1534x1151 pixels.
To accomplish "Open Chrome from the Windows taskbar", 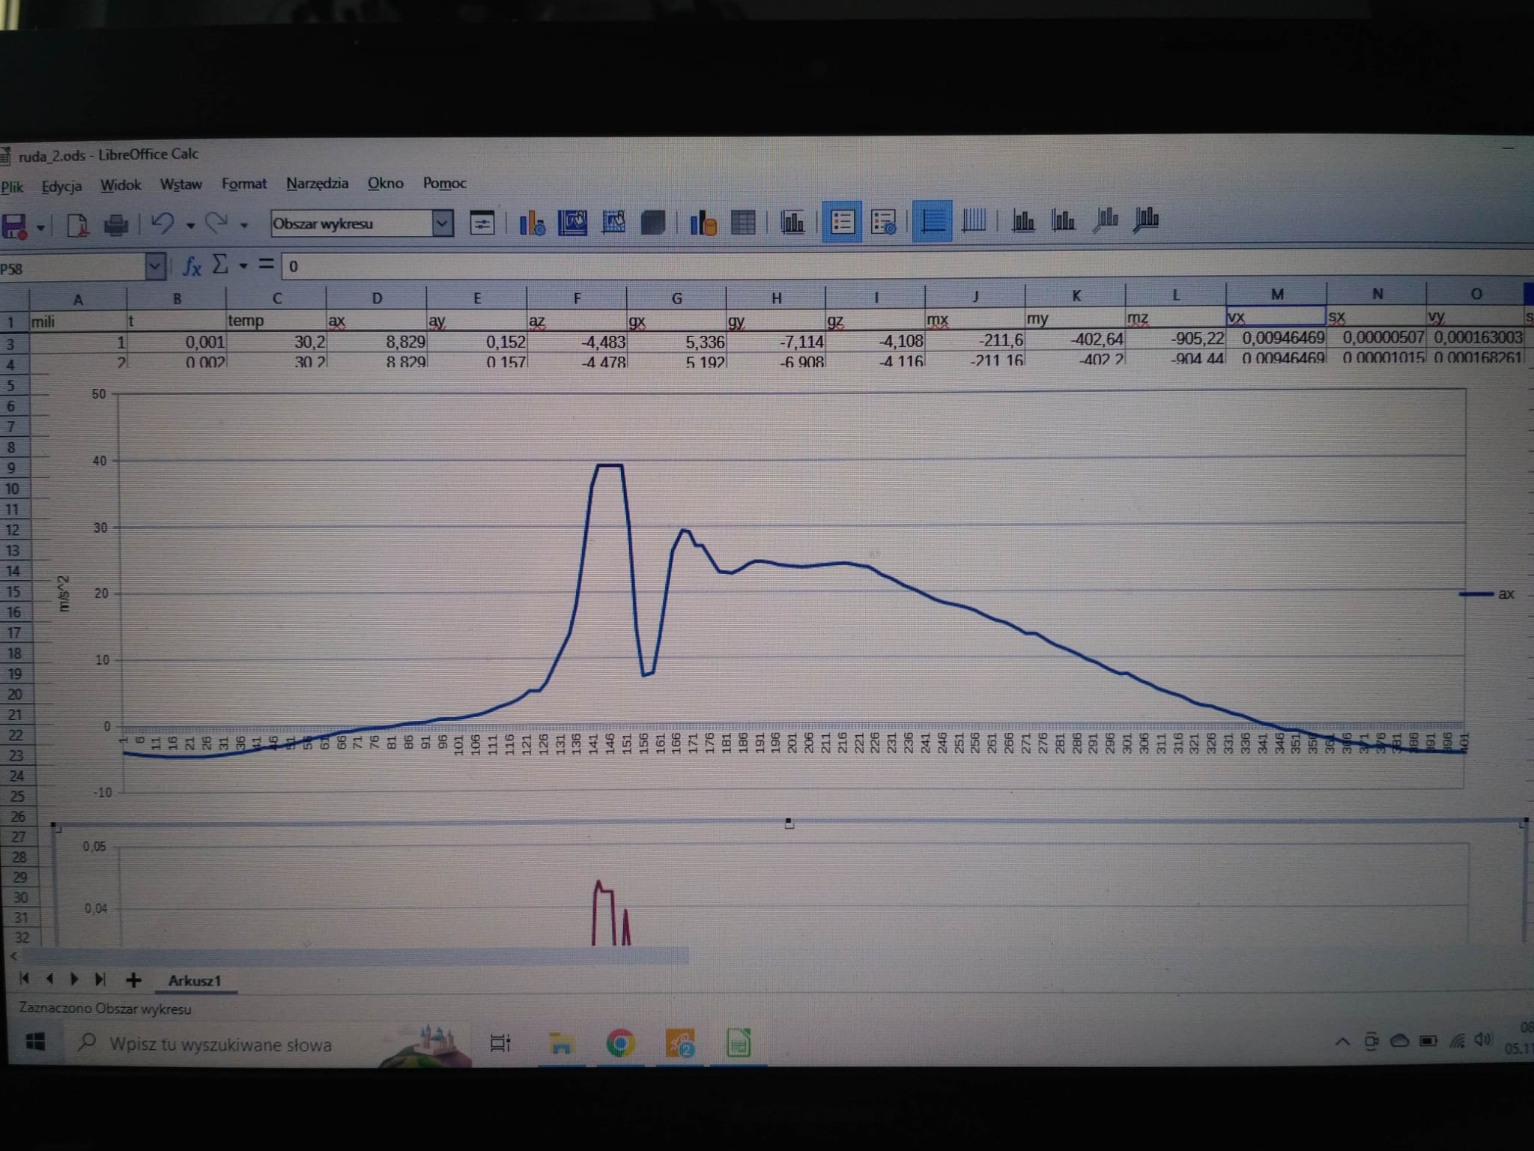I will click(x=620, y=1043).
